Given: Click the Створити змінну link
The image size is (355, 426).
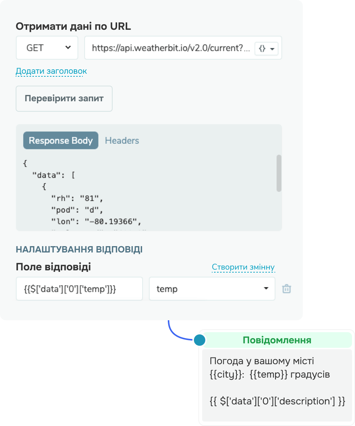Looking at the screenshot, I should (243, 267).
